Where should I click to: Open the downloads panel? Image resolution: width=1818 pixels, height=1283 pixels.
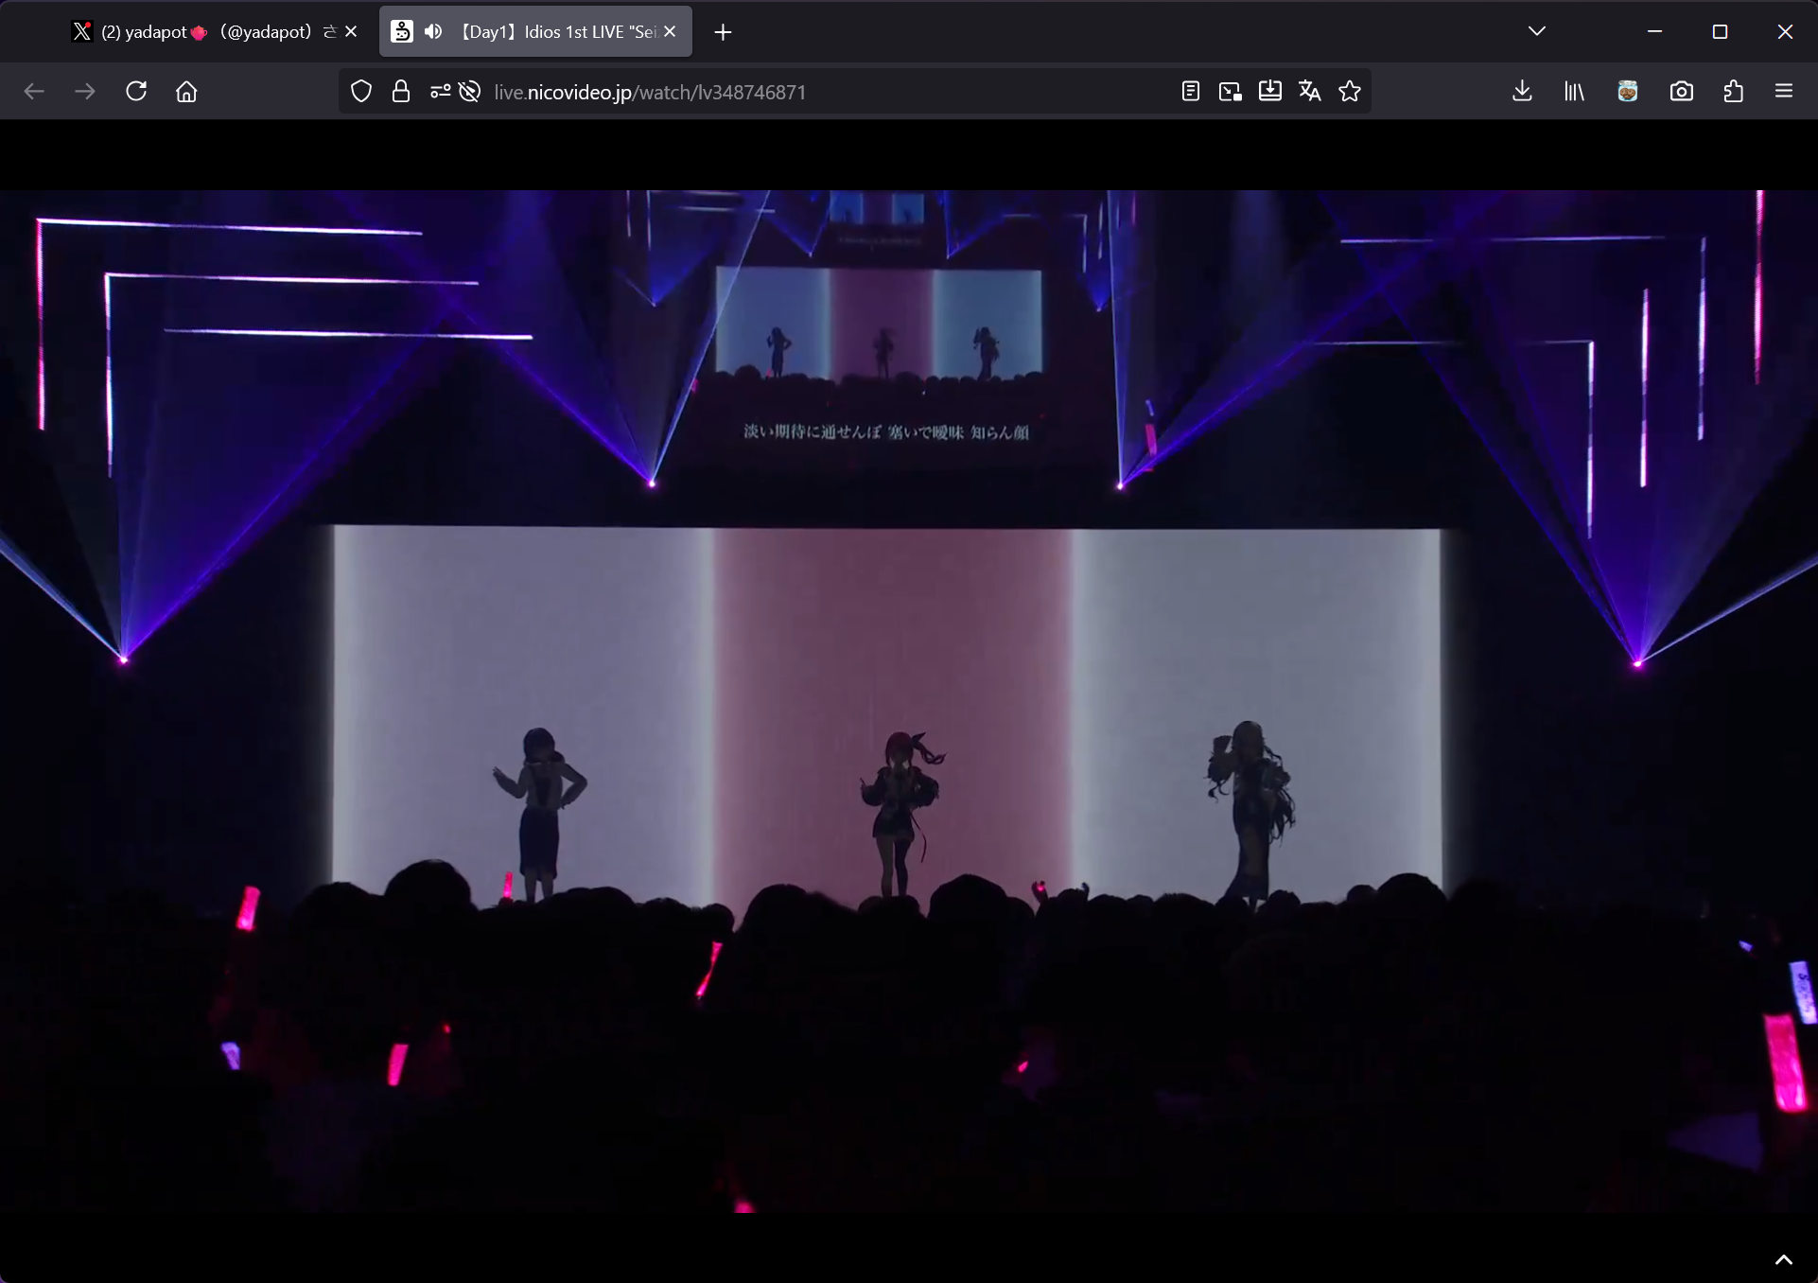1522,92
